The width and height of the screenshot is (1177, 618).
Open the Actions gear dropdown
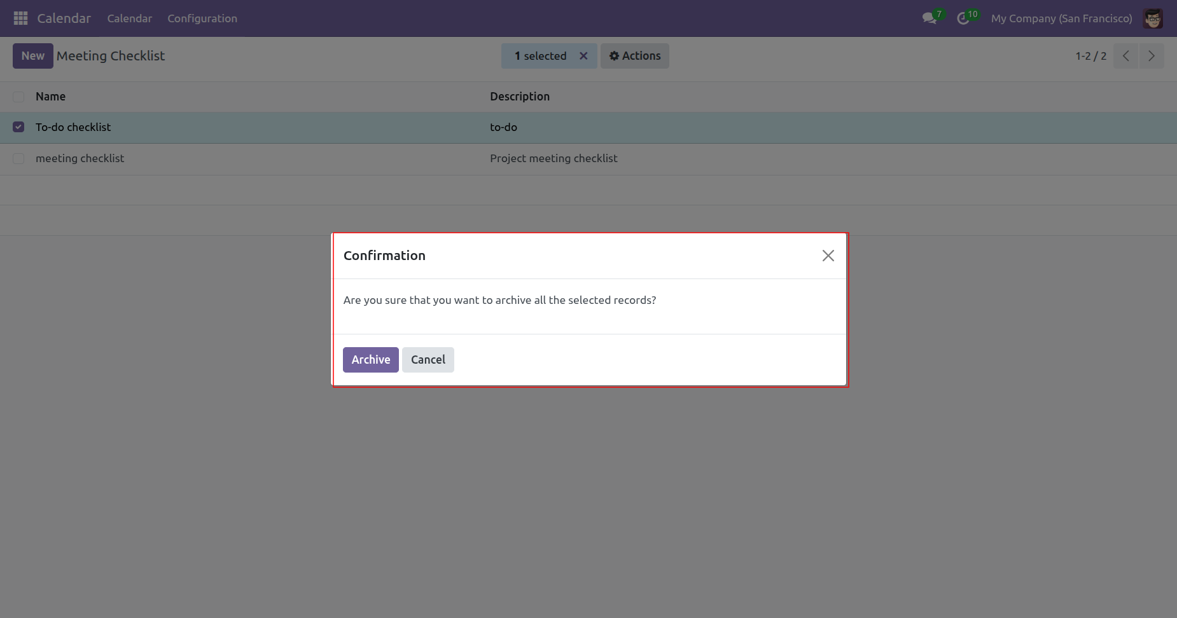point(635,56)
